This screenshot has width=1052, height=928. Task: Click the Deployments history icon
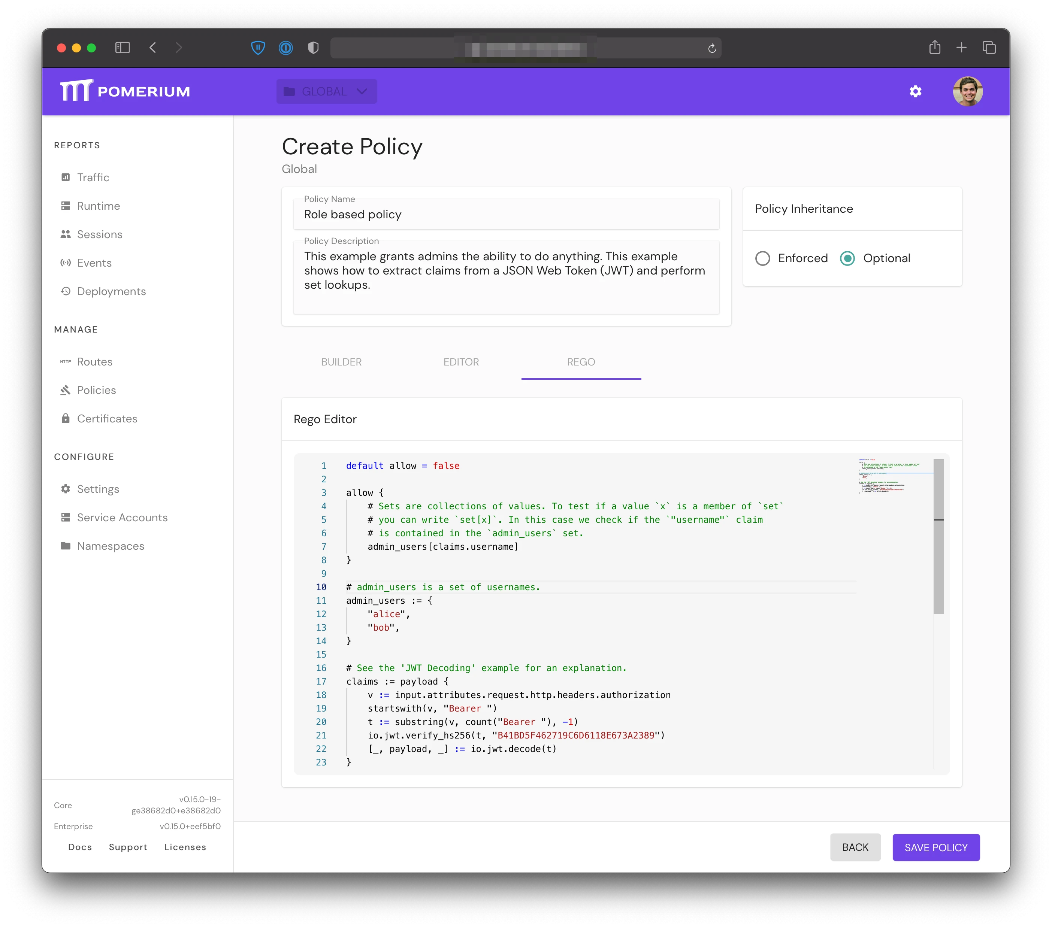[65, 291]
